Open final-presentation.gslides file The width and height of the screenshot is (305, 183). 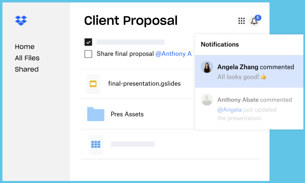click(144, 84)
